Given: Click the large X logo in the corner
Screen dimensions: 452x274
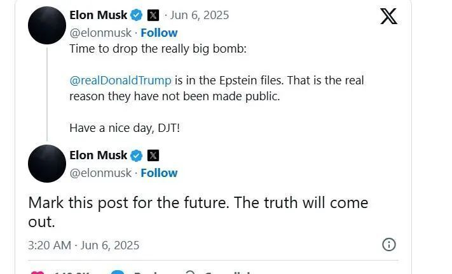Looking at the screenshot, I should pyautogui.click(x=388, y=16).
